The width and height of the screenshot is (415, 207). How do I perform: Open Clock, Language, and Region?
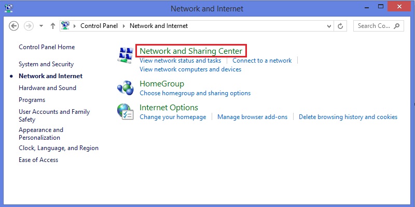pyautogui.click(x=59, y=148)
